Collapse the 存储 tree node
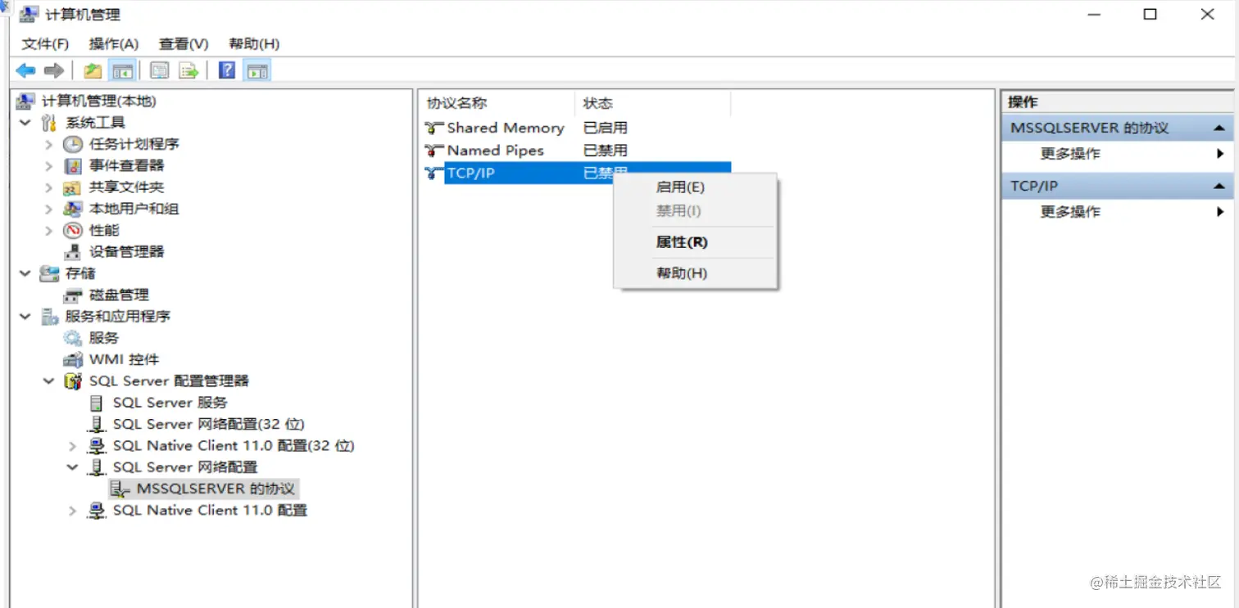Viewport: 1239px width, 608px height. pyautogui.click(x=25, y=273)
